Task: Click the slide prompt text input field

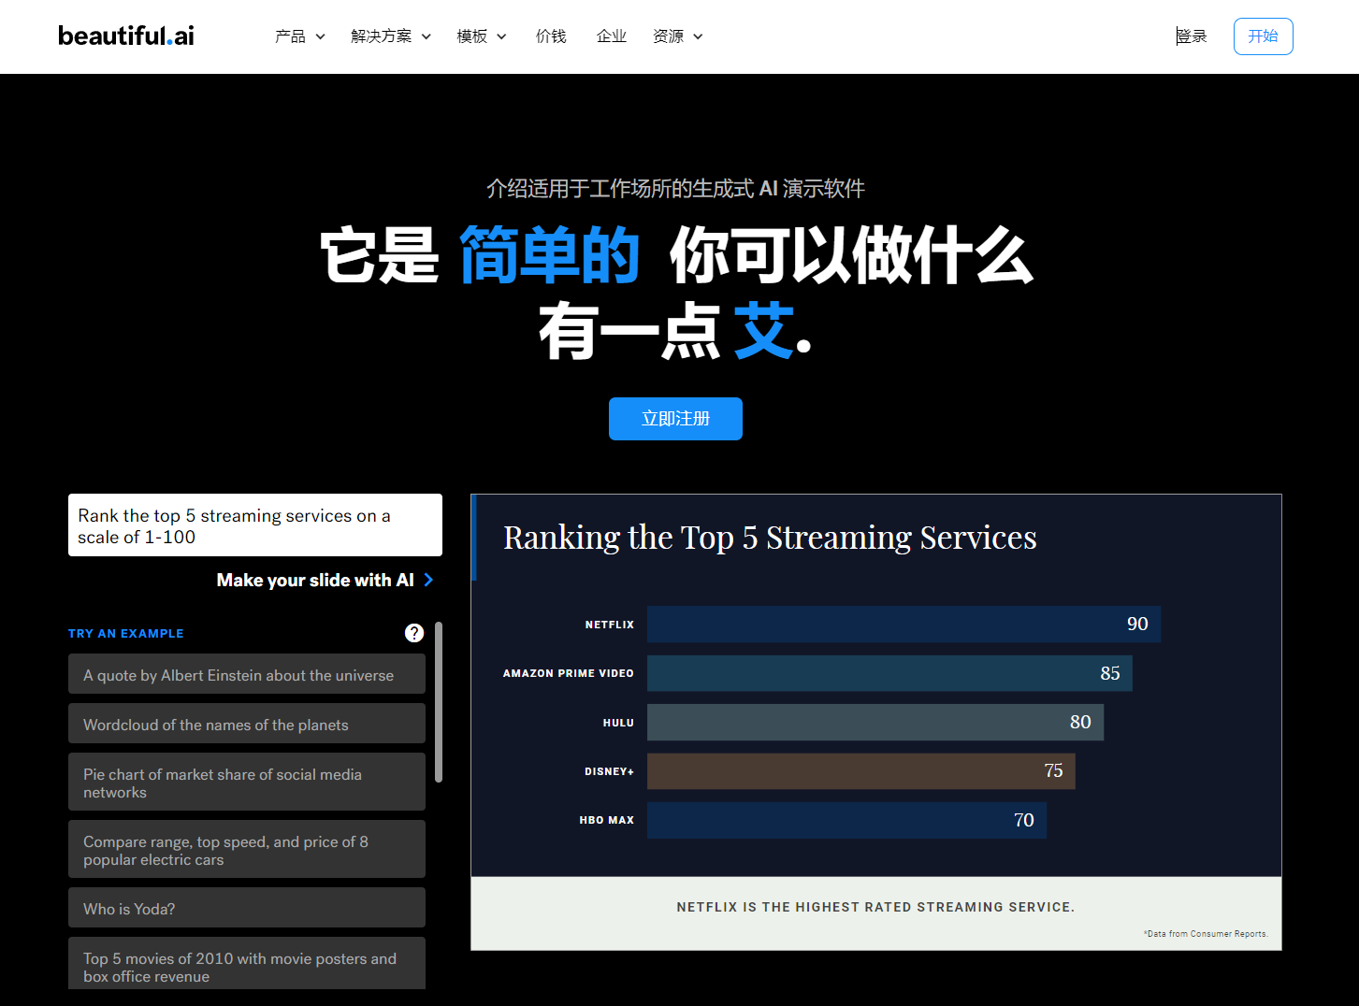Action: [x=254, y=525]
